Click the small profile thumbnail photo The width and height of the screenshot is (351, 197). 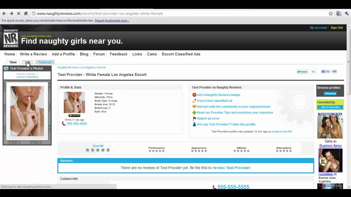pos(74,102)
